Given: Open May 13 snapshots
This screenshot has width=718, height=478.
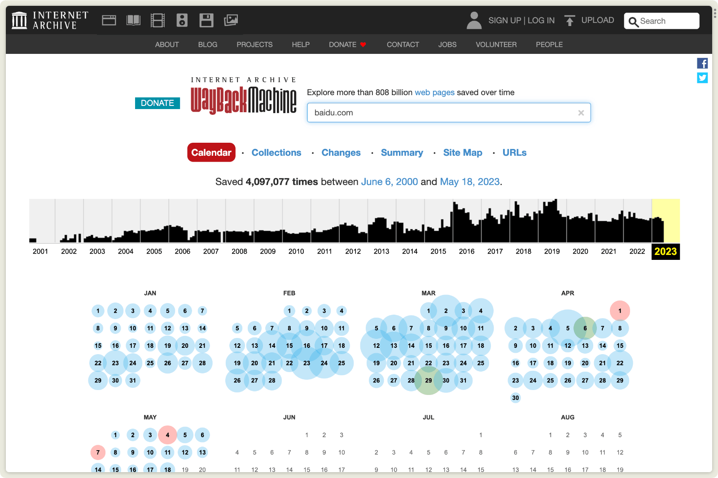Looking at the screenshot, I should 202,452.
